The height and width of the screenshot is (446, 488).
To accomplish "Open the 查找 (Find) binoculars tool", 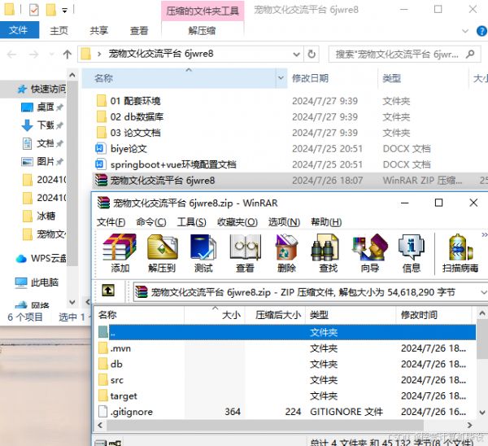I will 328,253.
